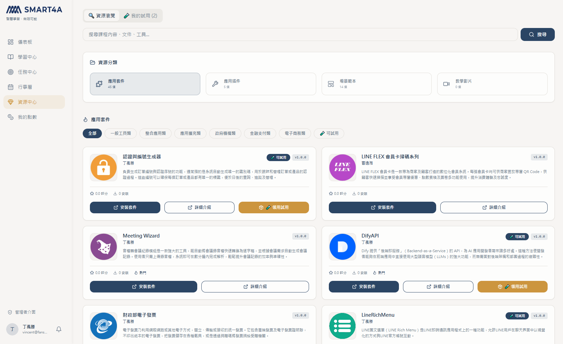Filter by 一般工具類
The width and height of the screenshot is (563, 344).
point(121,133)
